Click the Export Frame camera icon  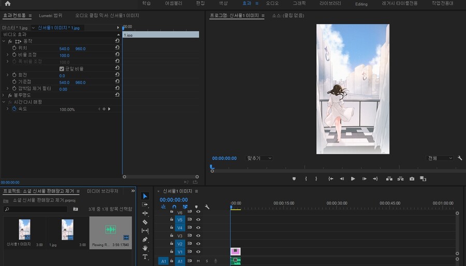click(x=412, y=179)
